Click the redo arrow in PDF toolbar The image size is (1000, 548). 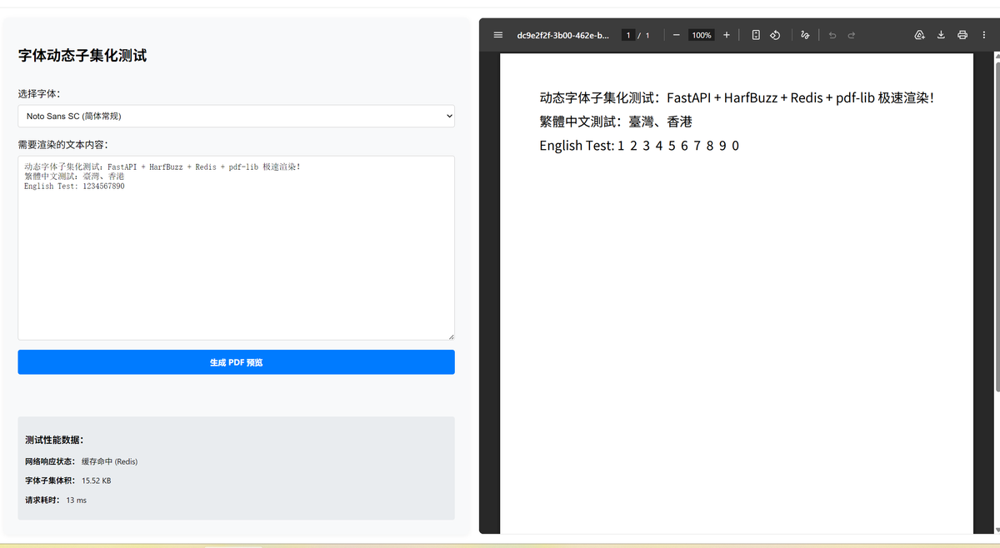point(852,35)
